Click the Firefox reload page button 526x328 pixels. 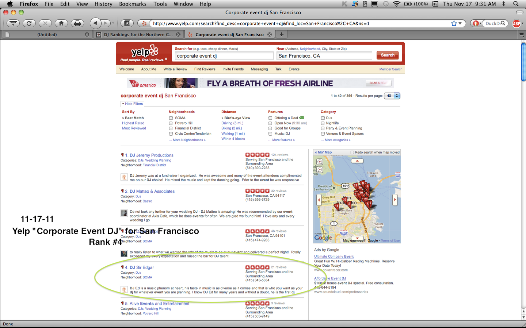[x=29, y=23]
